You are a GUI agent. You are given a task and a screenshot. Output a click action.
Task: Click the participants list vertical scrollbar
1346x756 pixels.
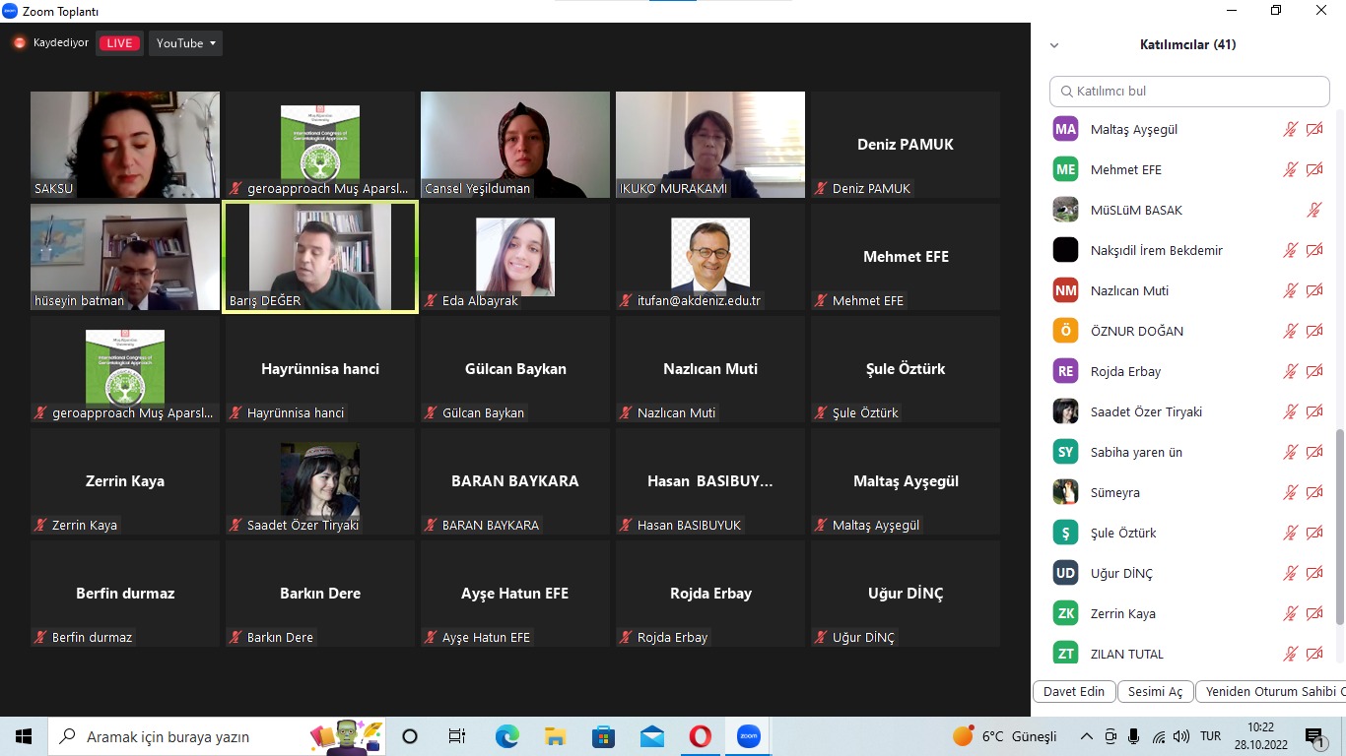point(1339,527)
